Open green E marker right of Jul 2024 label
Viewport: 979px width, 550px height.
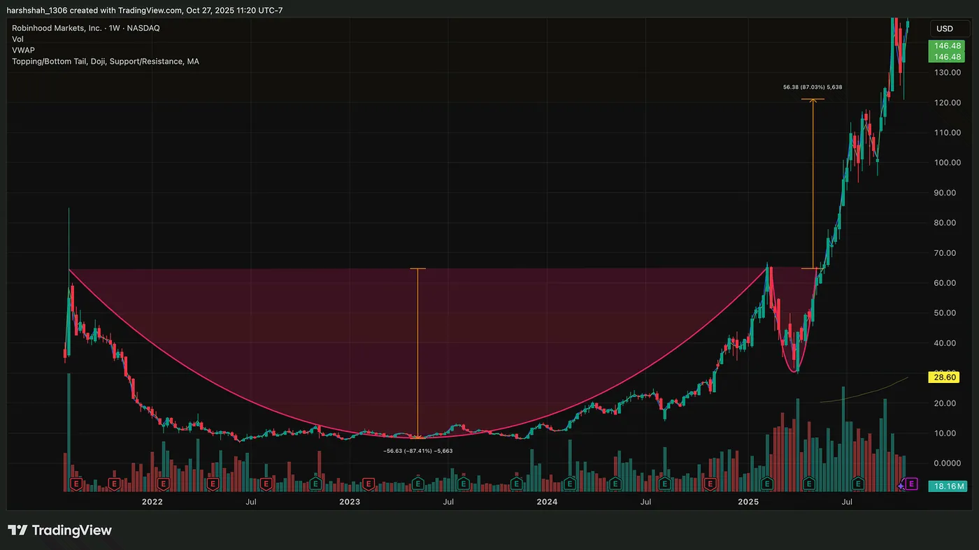pos(665,483)
